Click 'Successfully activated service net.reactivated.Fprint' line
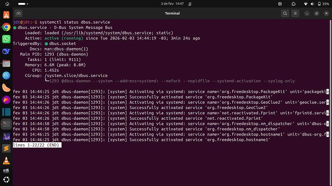The width and height of the screenshot is (332, 186). [x=138, y=118]
